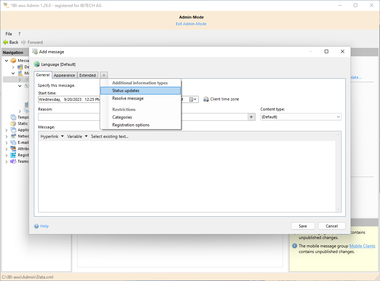The image size is (380, 281).
Task: Click the green Back arrow icon
Action: coord(6,42)
